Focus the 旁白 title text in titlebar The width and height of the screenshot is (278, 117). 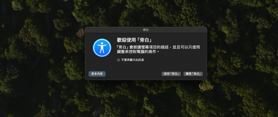[x=146, y=30]
